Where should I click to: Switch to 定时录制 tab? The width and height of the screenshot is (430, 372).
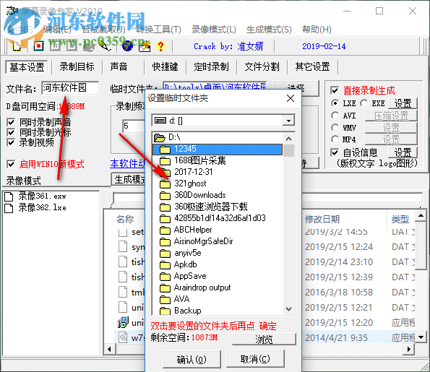pyautogui.click(x=211, y=67)
